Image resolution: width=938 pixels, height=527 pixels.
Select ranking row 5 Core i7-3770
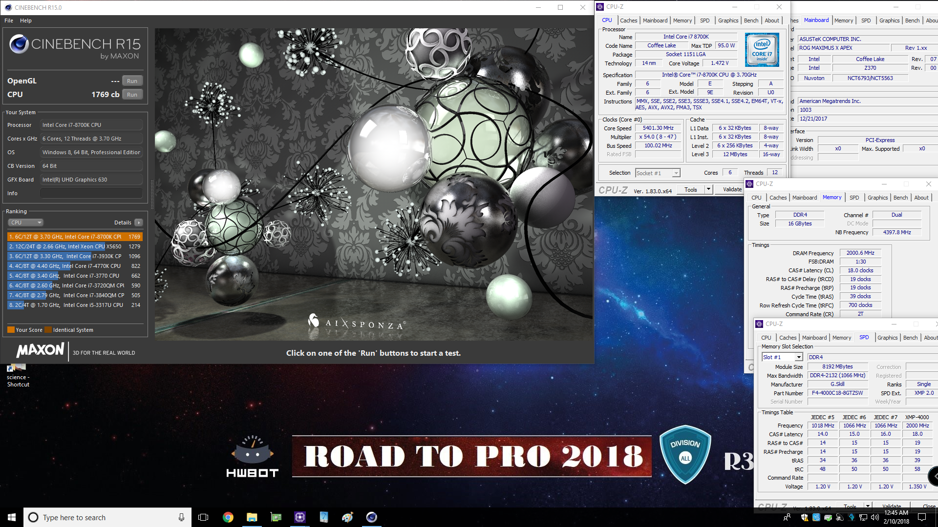[x=75, y=276]
